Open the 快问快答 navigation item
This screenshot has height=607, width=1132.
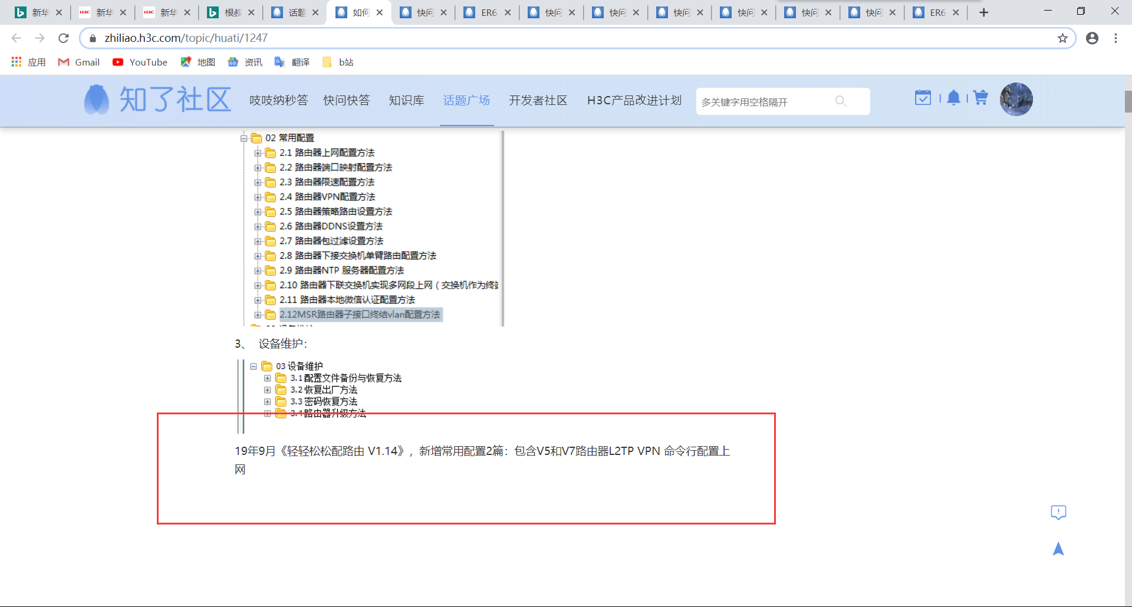pos(347,100)
